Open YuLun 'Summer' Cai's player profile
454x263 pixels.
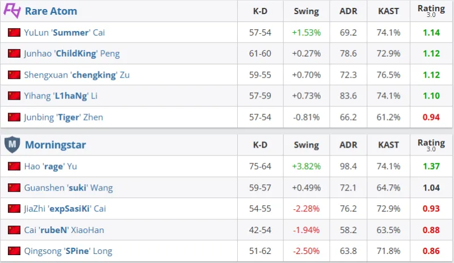(x=65, y=33)
